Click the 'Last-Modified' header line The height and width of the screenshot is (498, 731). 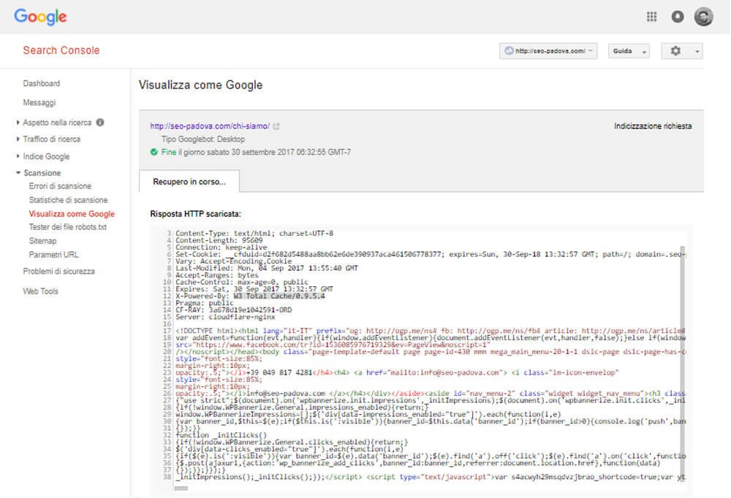[267, 268]
